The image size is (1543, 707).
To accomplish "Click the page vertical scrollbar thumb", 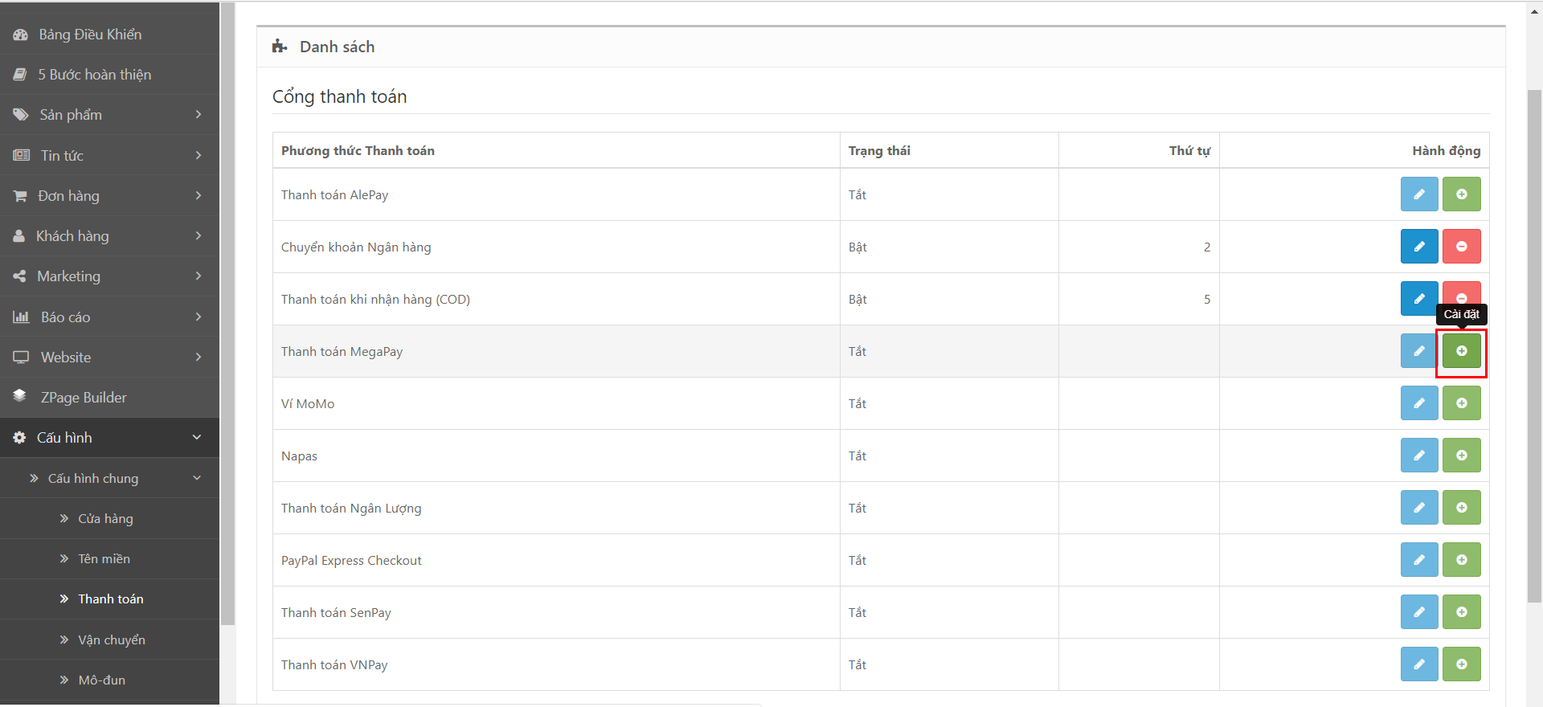I will pos(1534,345).
